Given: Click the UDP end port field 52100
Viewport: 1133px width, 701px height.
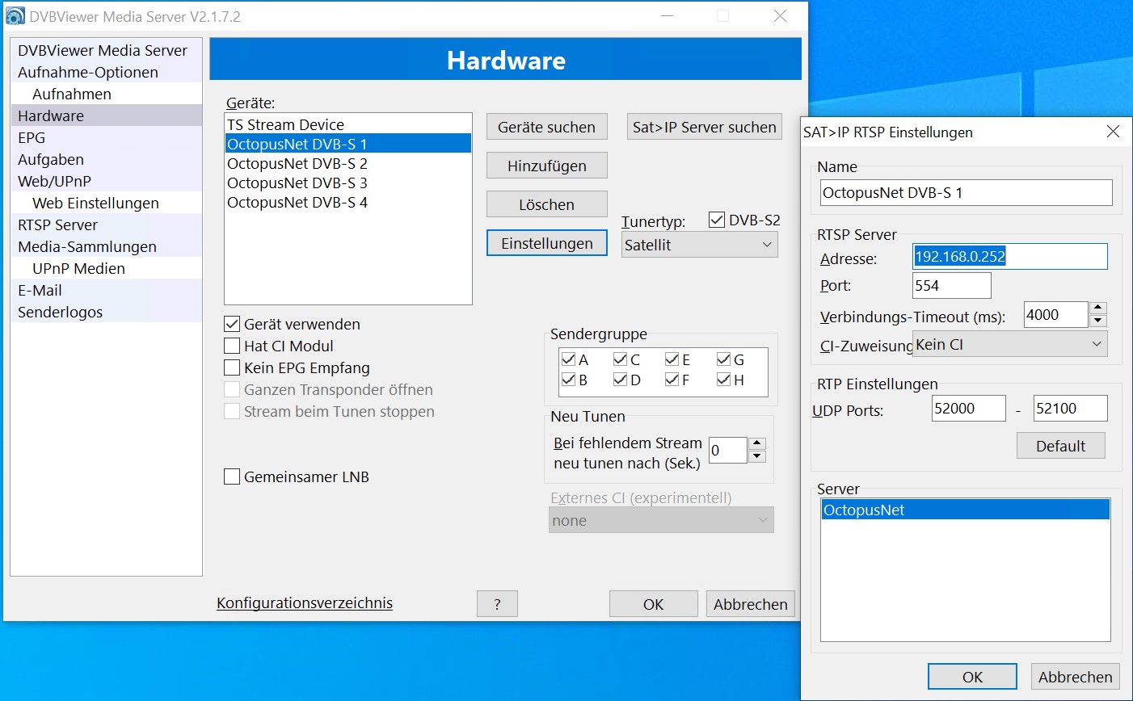Looking at the screenshot, I should tap(1070, 409).
